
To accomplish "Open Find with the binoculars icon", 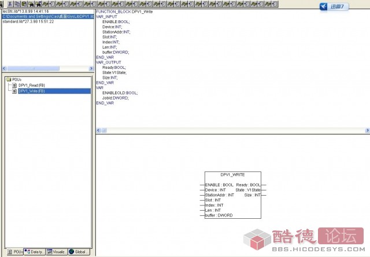I will point(32,5).
